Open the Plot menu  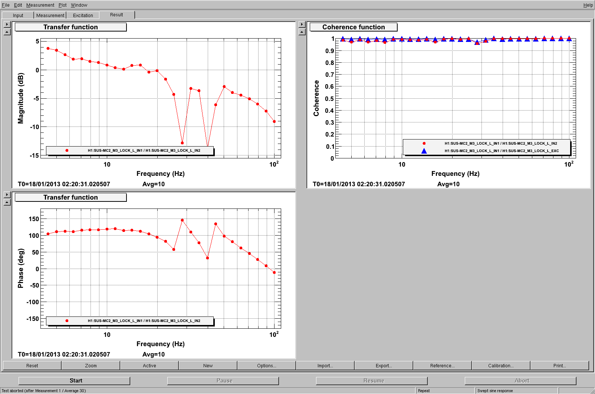pos(63,5)
